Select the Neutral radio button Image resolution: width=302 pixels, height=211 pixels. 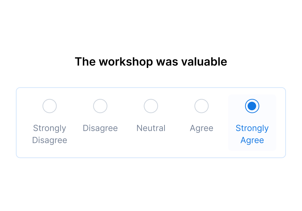151,106
